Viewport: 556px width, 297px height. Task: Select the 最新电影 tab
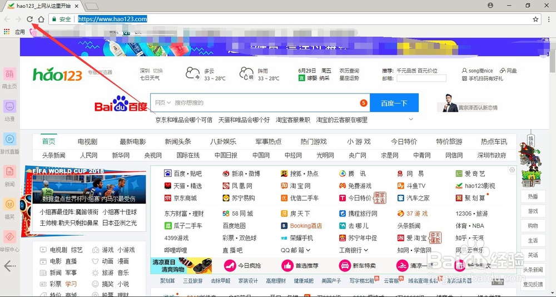pyautogui.click(x=133, y=142)
